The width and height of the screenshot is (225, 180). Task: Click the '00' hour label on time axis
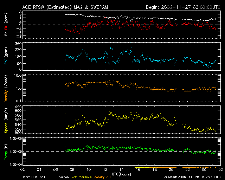click(x=204, y=170)
